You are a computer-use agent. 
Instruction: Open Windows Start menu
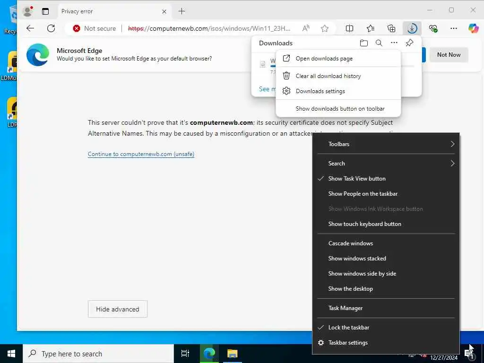tap(11, 354)
